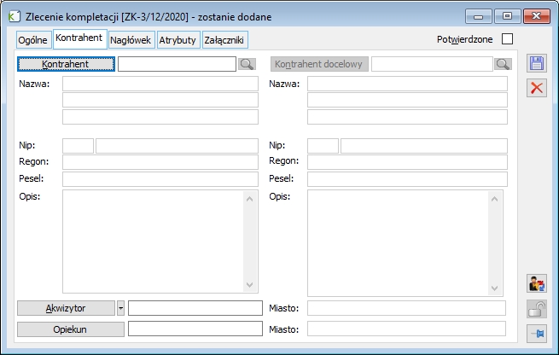Image resolution: width=559 pixels, height=355 pixels.
Task: Click the red X delete icon
Action: point(537,87)
